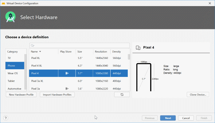Click the Size column header
Image resolution: width=215 pixels, height=123 pixels.
pos(84,52)
